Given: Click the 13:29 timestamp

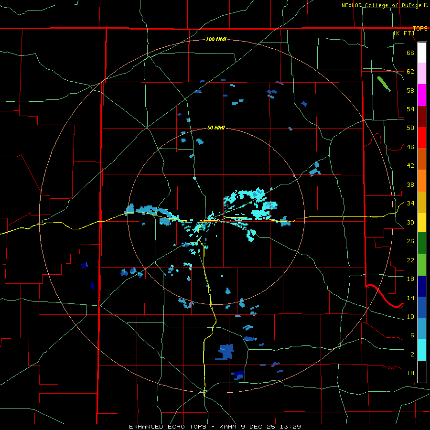Looking at the screenshot, I should pyautogui.click(x=290, y=427).
